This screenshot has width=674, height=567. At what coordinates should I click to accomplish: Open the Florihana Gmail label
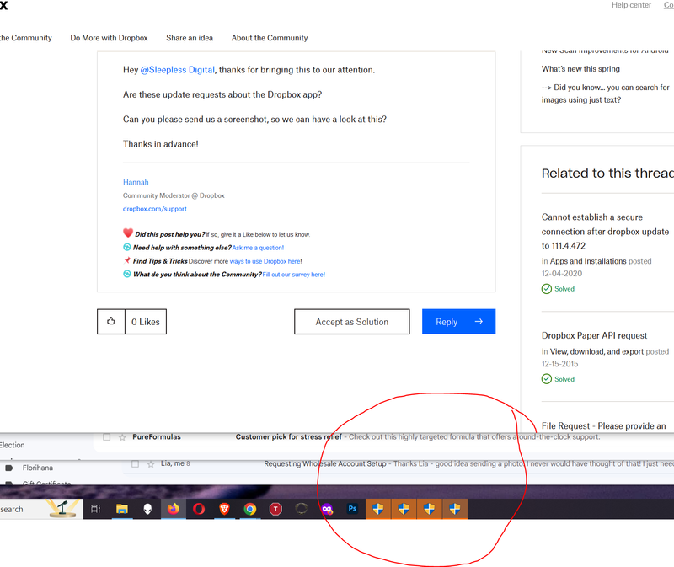point(38,468)
